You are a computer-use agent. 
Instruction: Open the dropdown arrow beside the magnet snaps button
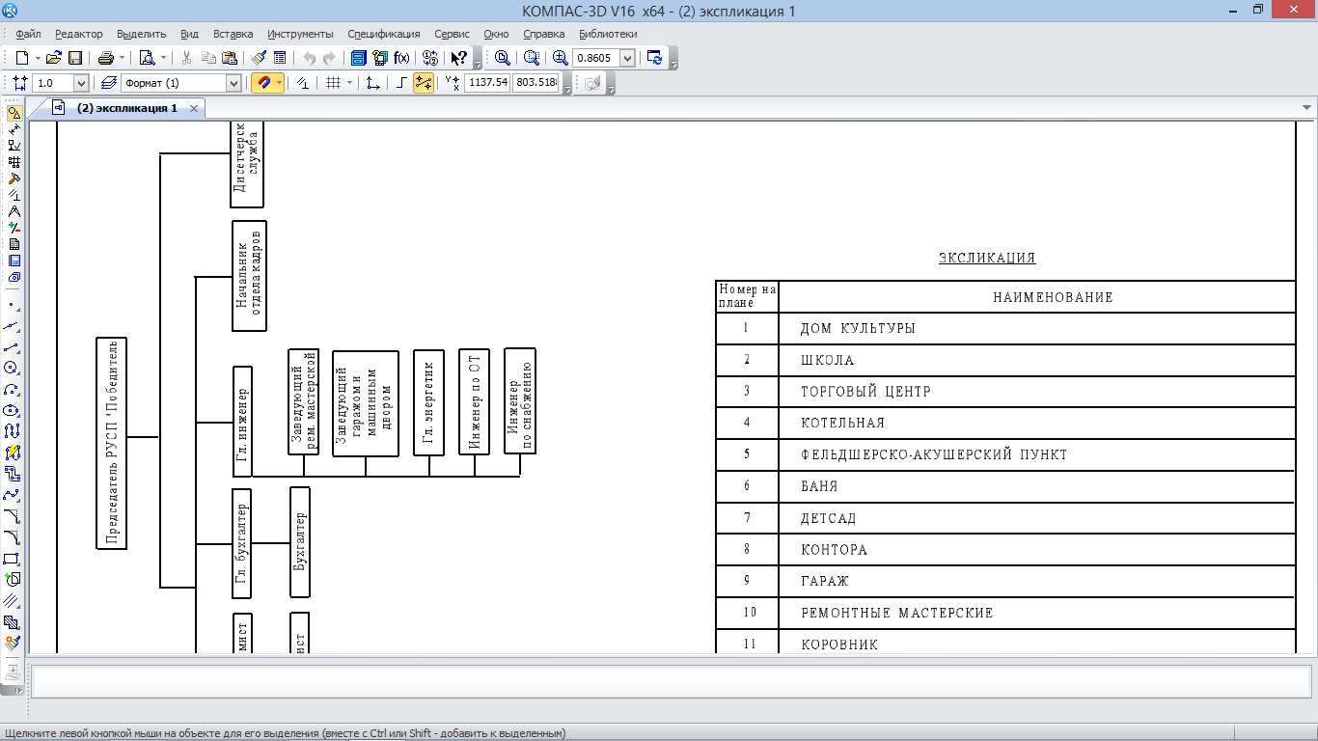[x=280, y=83]
